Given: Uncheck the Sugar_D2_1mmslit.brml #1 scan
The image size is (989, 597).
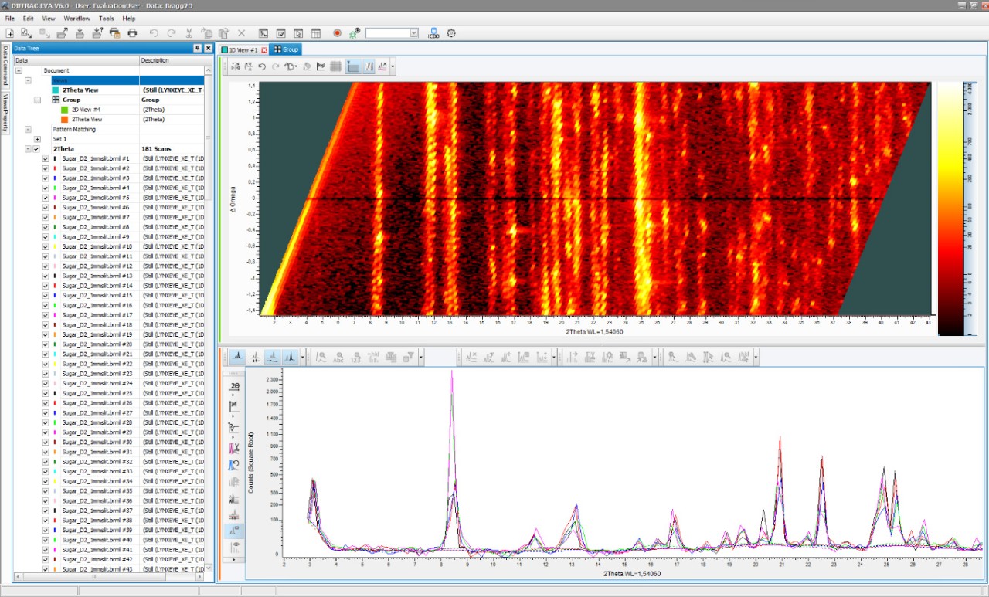Looking at the screenshot, I should pos(46,158).
